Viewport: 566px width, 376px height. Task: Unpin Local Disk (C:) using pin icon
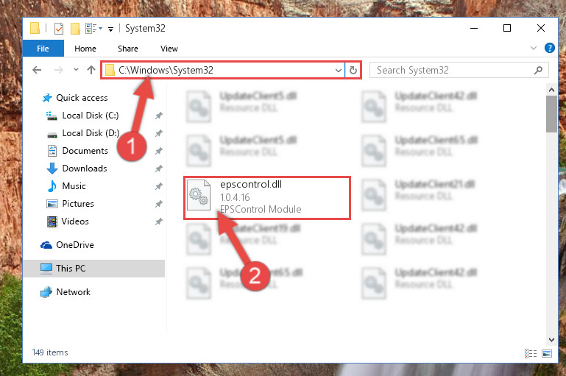[158, 116]
